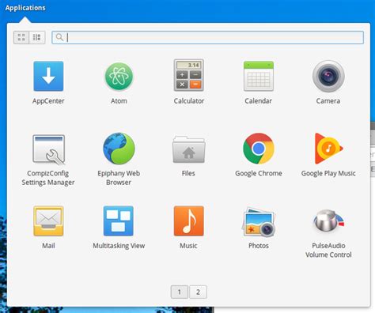Switch to category list view
This screenshot has width=375, height=313.
click(x=37, y=37)
